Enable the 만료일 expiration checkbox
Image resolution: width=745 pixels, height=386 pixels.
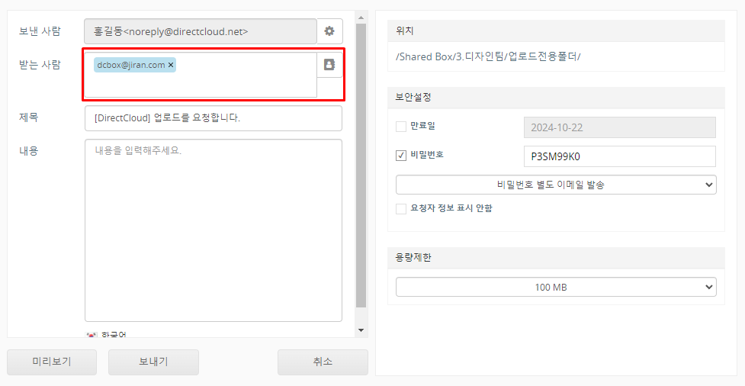click(x=401, y=127)
